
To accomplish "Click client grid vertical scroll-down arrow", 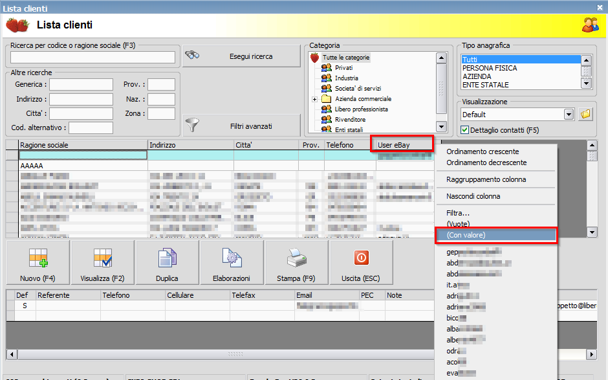I will tap(592, 232).
